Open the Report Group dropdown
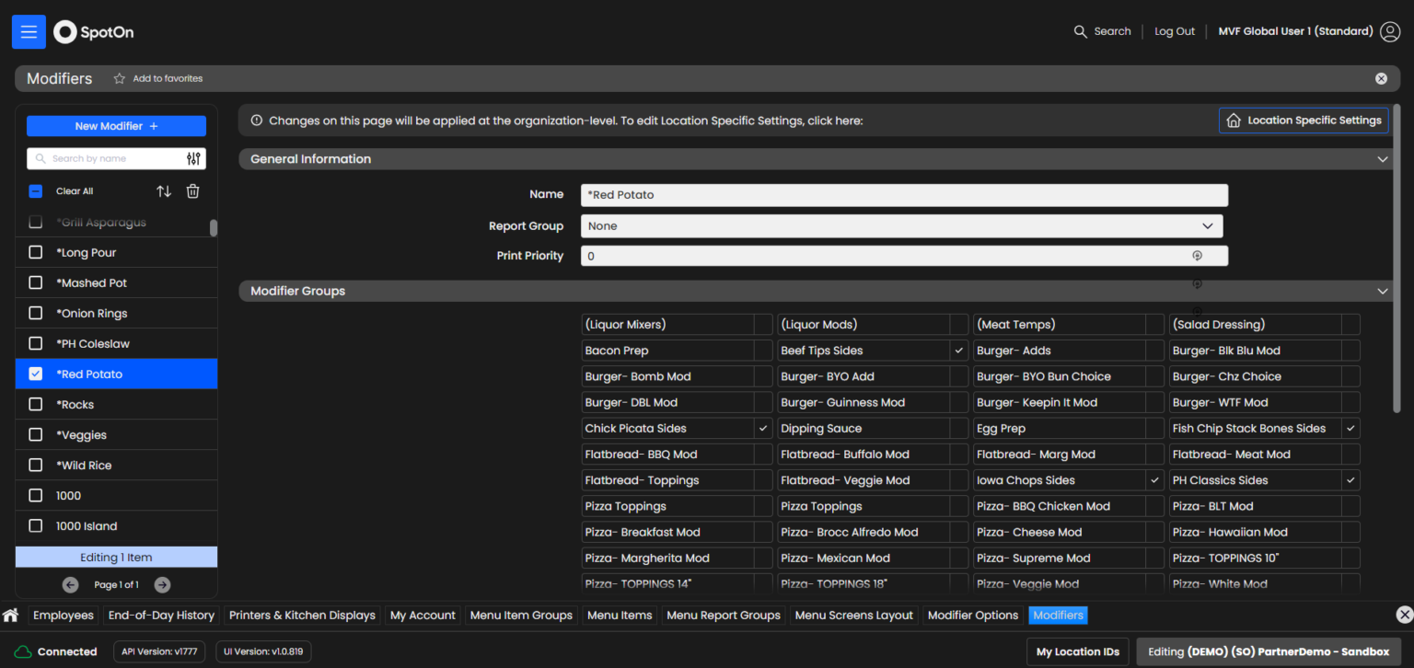Viewport: 1414px width, 668px height. (x=901, y=226)
